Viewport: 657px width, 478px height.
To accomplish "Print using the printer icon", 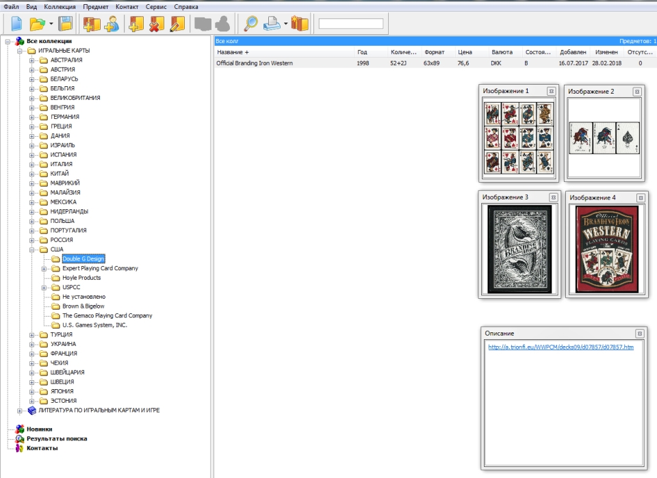I will [272, 24].
